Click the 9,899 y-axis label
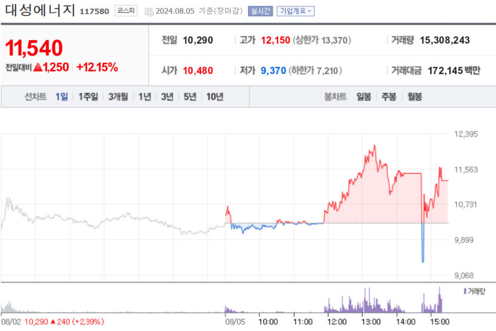Screen dimensions: 496x331 point(464,240)
